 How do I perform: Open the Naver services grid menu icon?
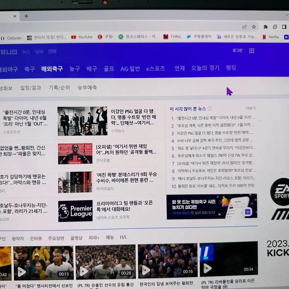[x=252, y=51]
